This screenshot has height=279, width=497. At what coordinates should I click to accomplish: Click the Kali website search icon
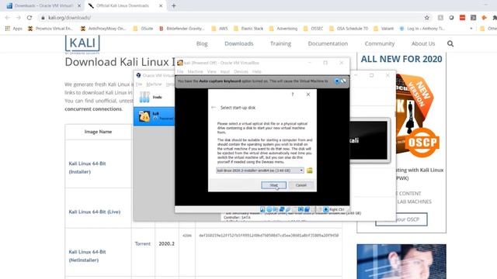450,43
